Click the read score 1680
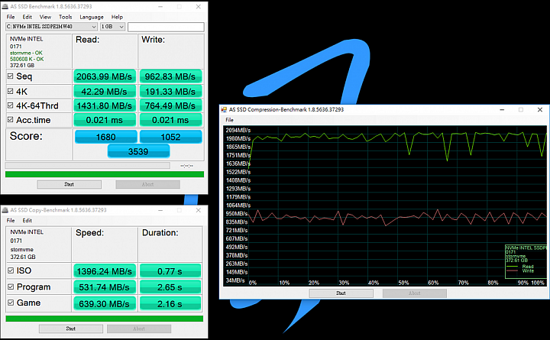Viewport: 550px width, 340px height. pos(106,137)
